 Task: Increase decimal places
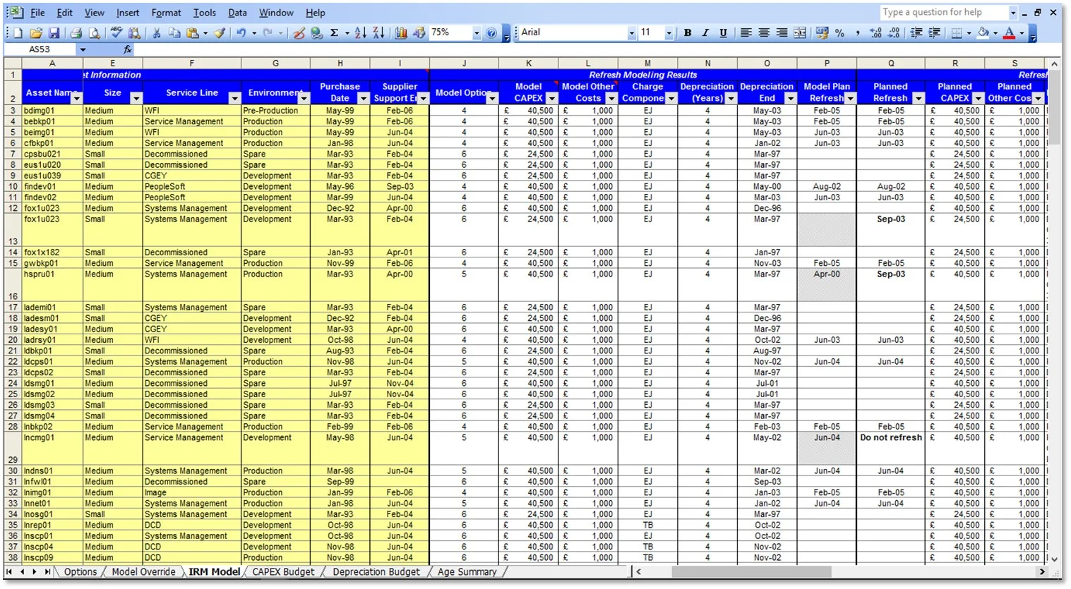(x=876, y=32)
